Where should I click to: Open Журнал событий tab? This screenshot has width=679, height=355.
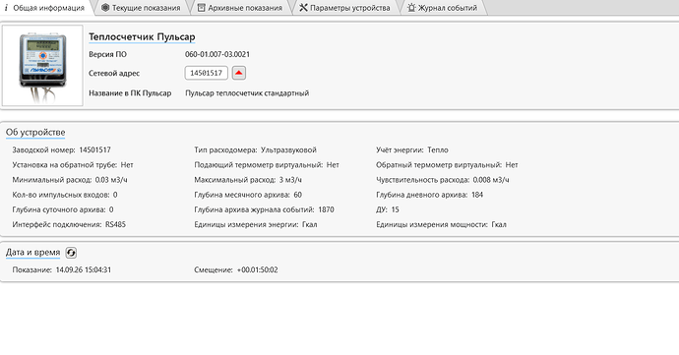pos(443,8)
